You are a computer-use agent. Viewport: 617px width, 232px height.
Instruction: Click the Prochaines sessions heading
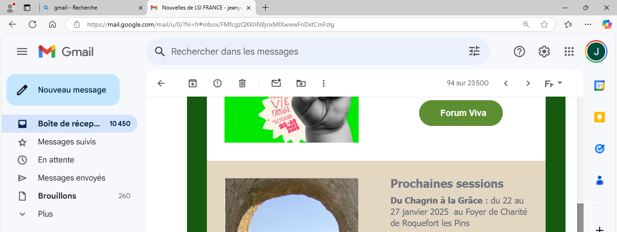tap(447, 184)
